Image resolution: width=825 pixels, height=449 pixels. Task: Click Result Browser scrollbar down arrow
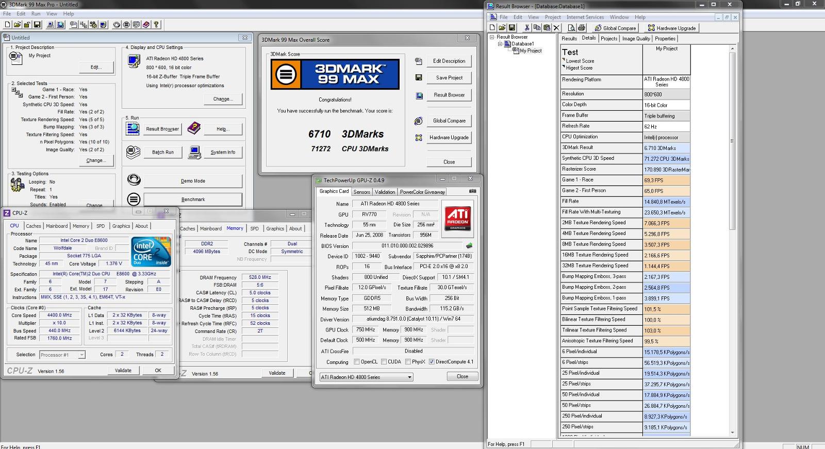[732, 433]
